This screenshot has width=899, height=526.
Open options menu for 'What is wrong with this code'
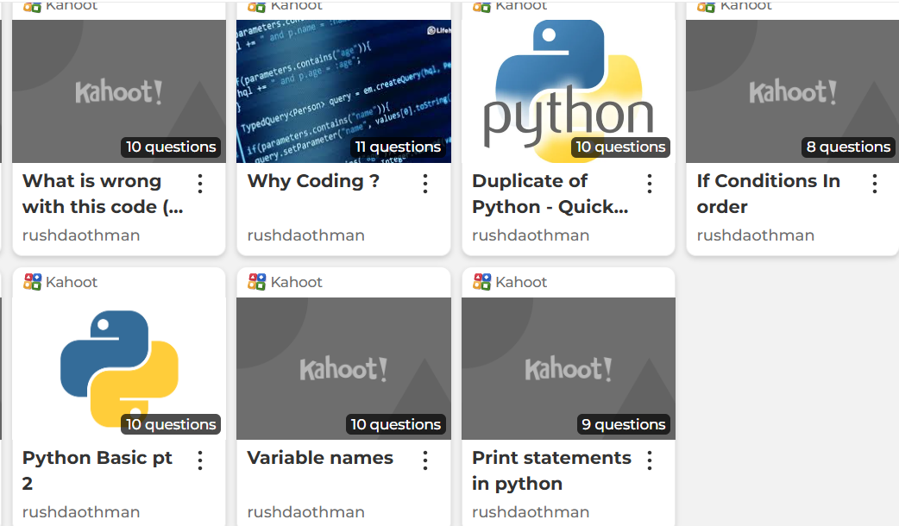click(200, 184)
